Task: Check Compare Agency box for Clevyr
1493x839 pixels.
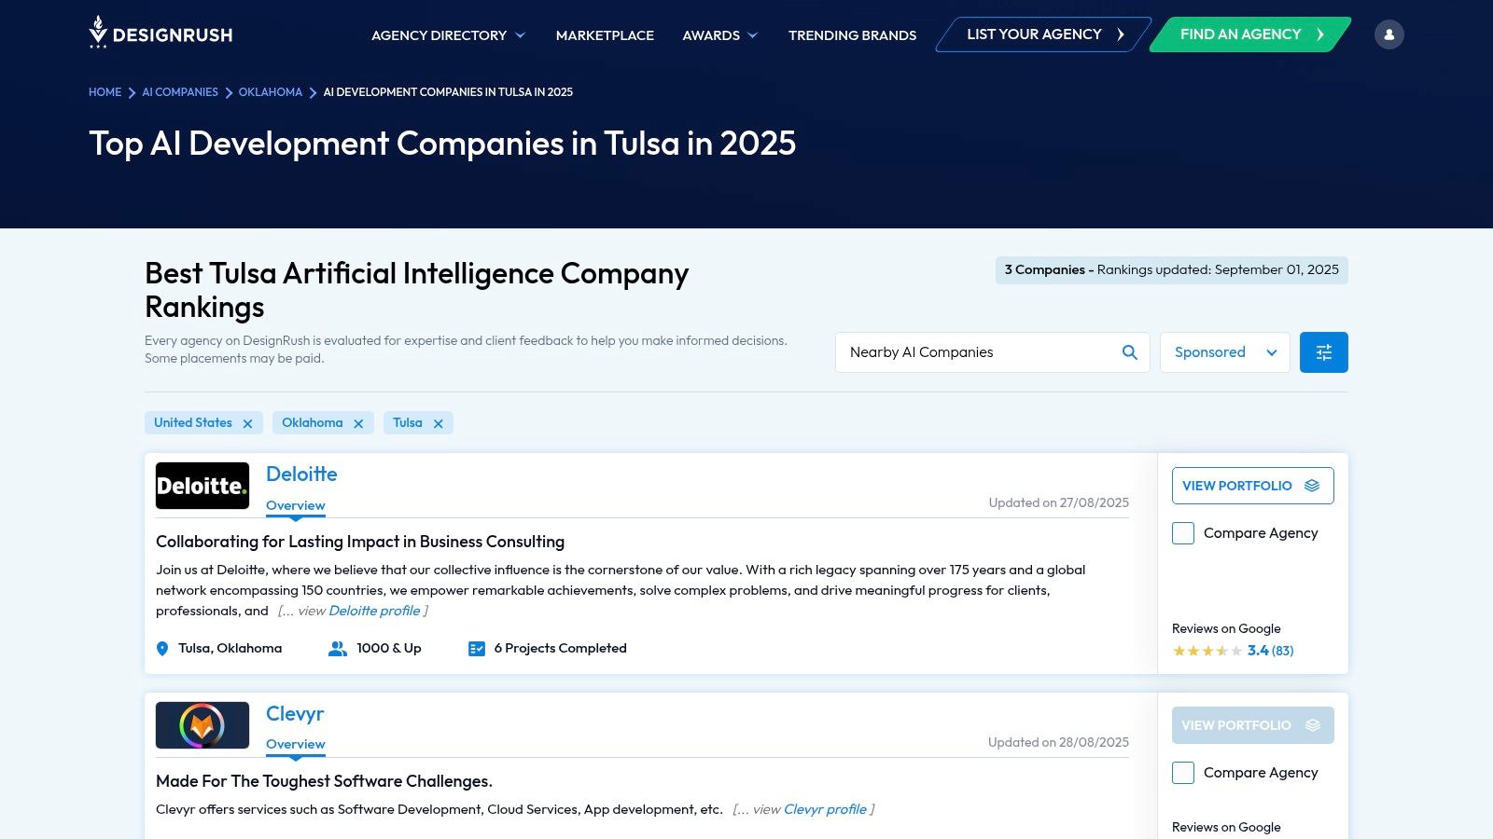Action: click(x=1183, y=773)
